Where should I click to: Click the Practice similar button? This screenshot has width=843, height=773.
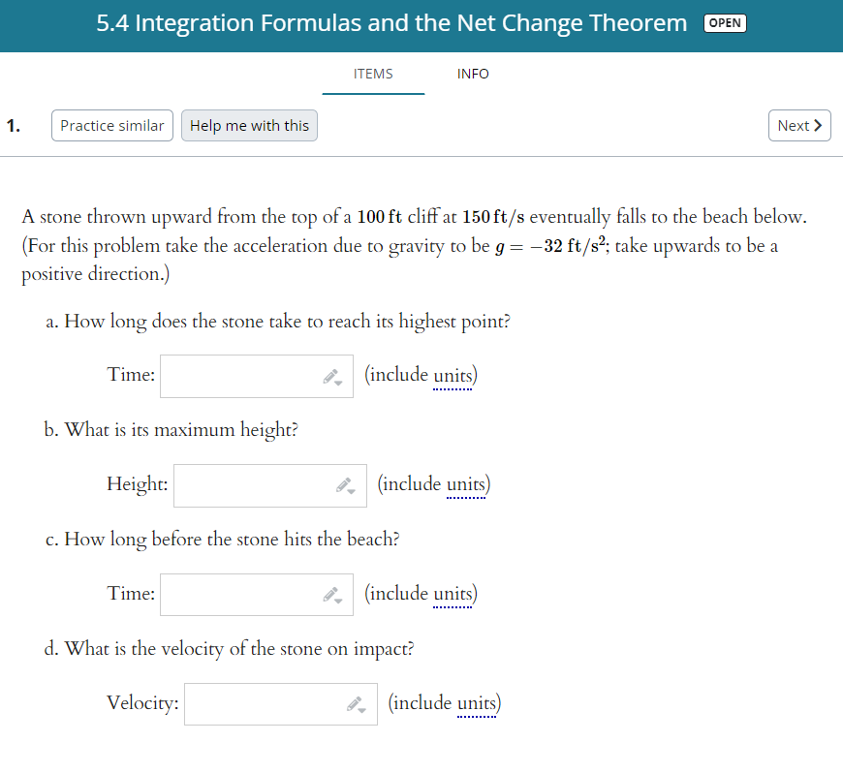click(111, 125)
